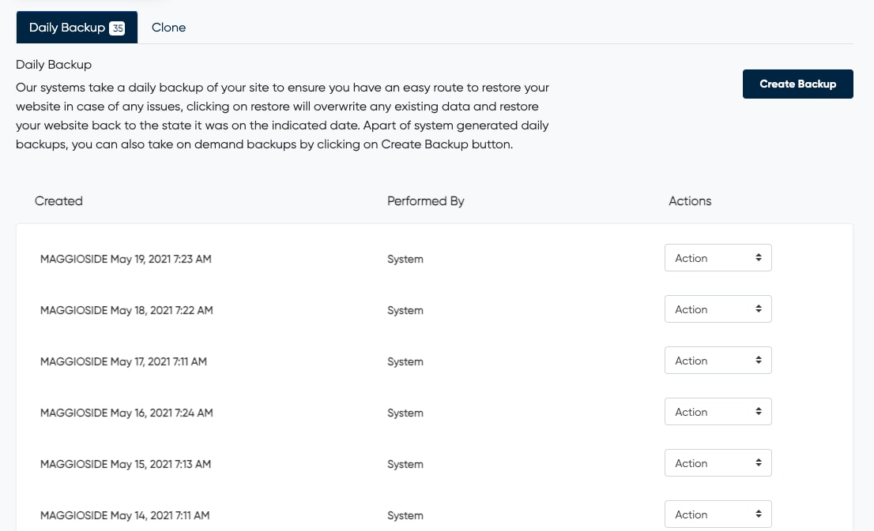Click the Created column header
Screen dimensions: 874x531
coord(58,201)
